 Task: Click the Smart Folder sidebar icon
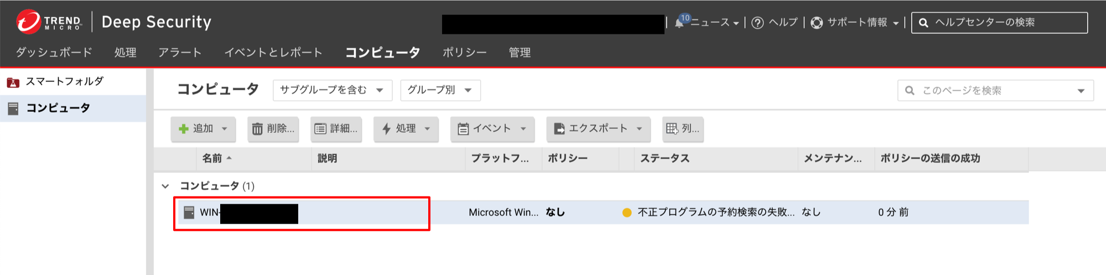click(13, 82)
